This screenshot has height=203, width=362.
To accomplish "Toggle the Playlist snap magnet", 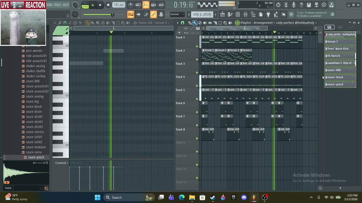I will pyautogui.click(x=182, y=23).
